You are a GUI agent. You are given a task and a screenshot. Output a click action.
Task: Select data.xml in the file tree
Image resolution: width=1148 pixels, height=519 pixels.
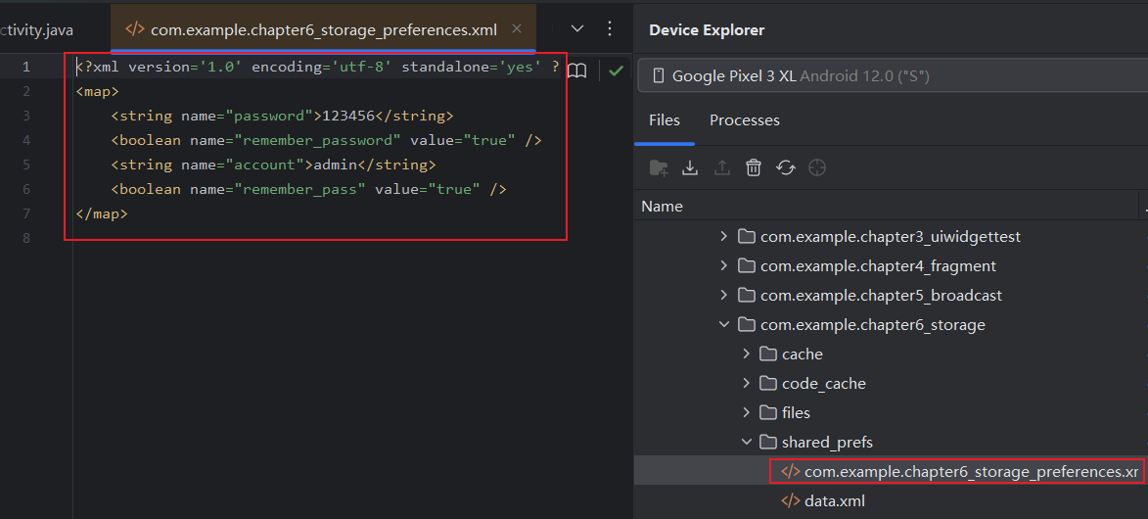834,501
